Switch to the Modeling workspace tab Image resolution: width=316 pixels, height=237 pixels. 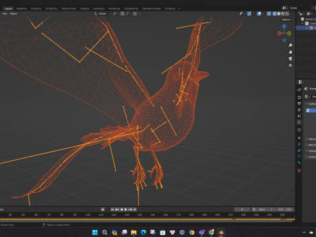[22, 9]
